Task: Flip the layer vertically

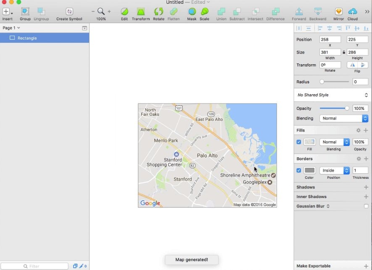Action: pyautogui.click(x=362, y=65)
